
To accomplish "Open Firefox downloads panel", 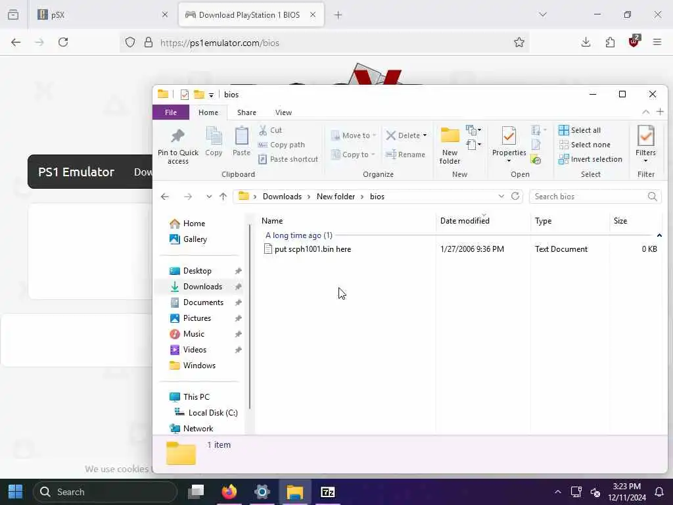I will pos(586,42).
